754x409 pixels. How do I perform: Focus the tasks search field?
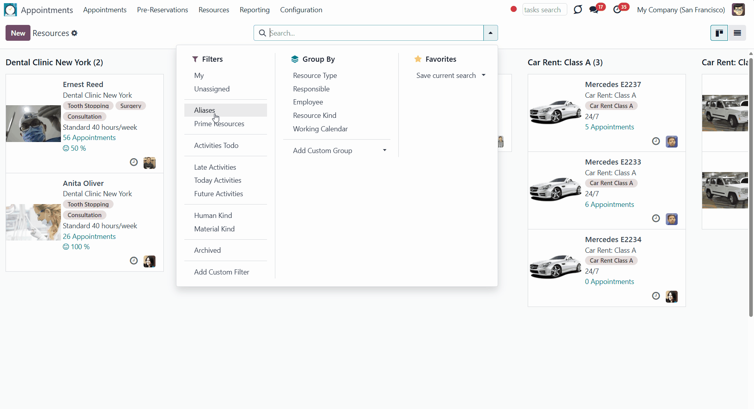pyautogui.click(x=545, y=9)
